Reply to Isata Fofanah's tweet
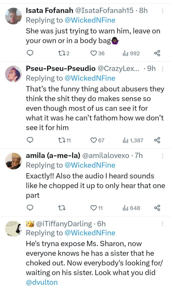171x287 pixels. 30,53
